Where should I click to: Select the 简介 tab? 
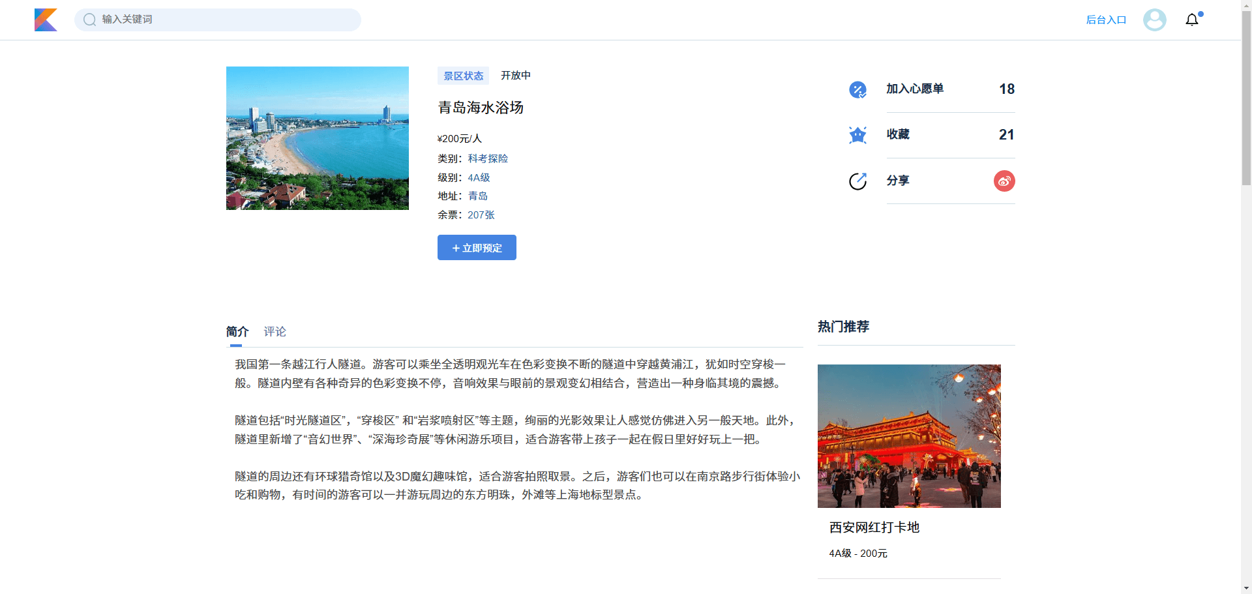[x=237, y=332]
